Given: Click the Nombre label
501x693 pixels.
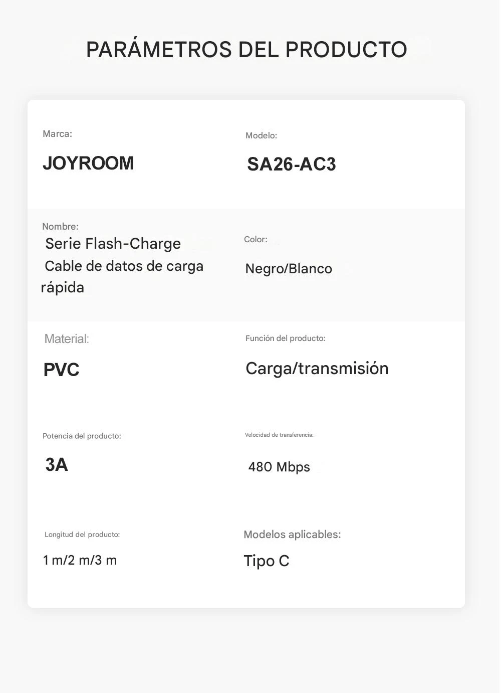Looking at the screenshot, I should click(60, 227).
